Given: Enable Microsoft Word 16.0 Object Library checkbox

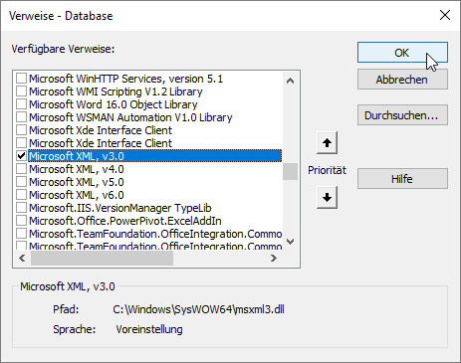Looking at the screenshot, I should point(22,104).
